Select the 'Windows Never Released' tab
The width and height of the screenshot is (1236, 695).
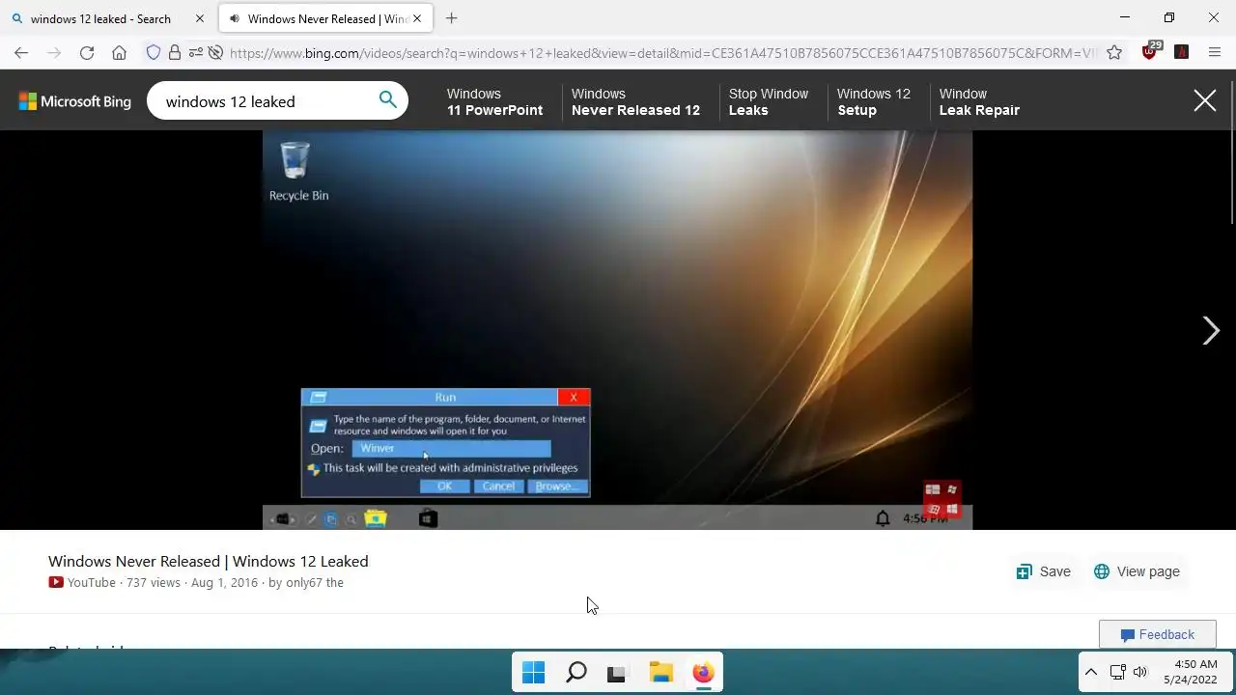[x=326, y=18]
